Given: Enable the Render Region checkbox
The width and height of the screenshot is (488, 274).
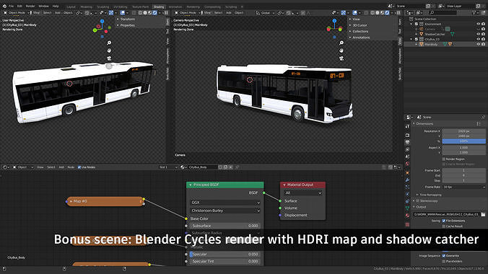Looking at the screenshot, I should click(x=444, y=159).
